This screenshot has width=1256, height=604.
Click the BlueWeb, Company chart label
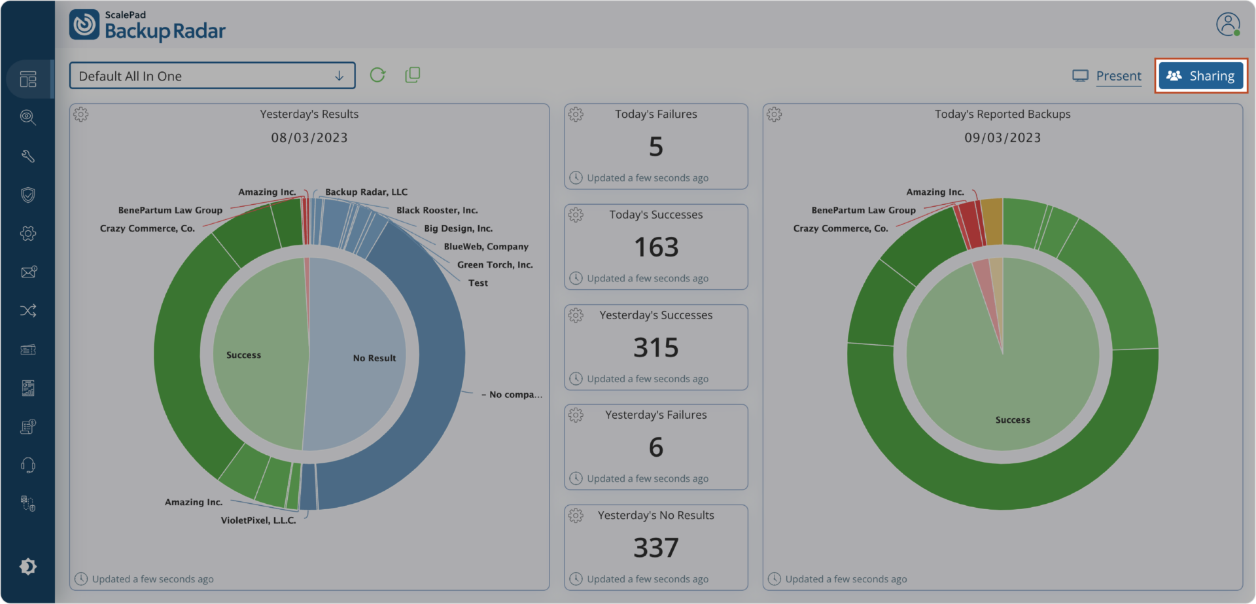[486, 247]
